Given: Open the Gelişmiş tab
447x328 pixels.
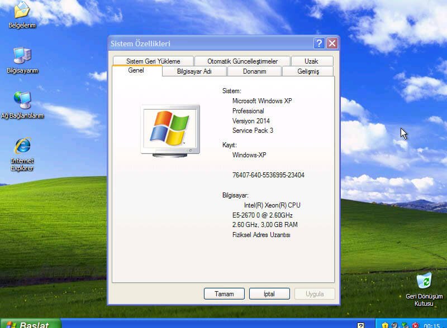Looking at the screenshot, I should tap(308, 71).
